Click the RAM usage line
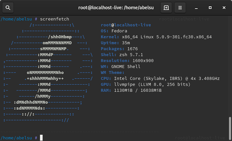Screen dimensions: 232x141 131,90
